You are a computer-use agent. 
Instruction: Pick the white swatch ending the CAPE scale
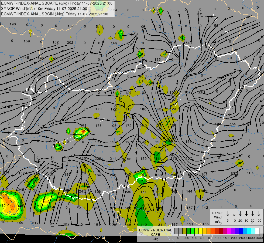[x=257, y=231]
